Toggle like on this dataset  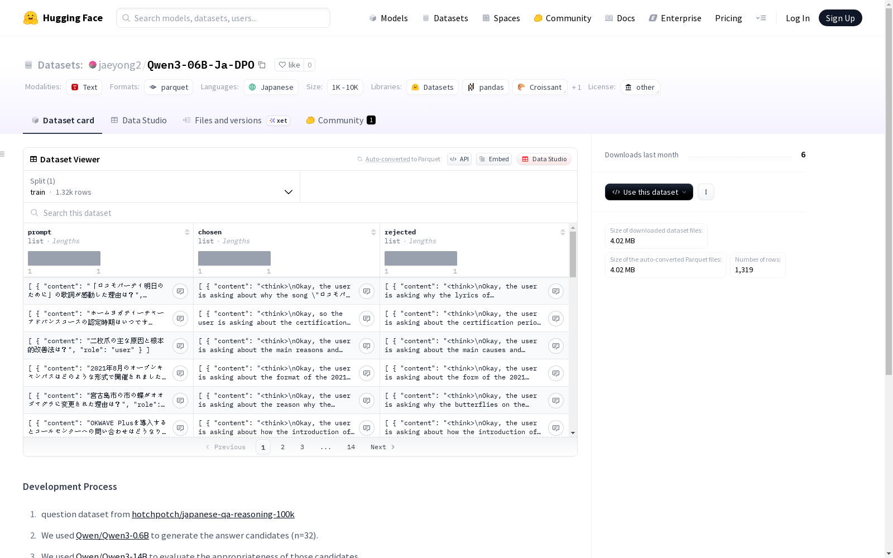289,65
